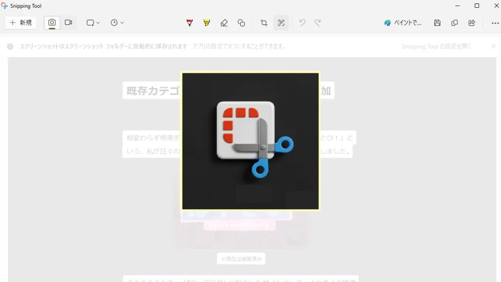501x282 pixels.
Task: Open the 'Snipping Tool の設定を開く' link
Action: tap(436, 46)
